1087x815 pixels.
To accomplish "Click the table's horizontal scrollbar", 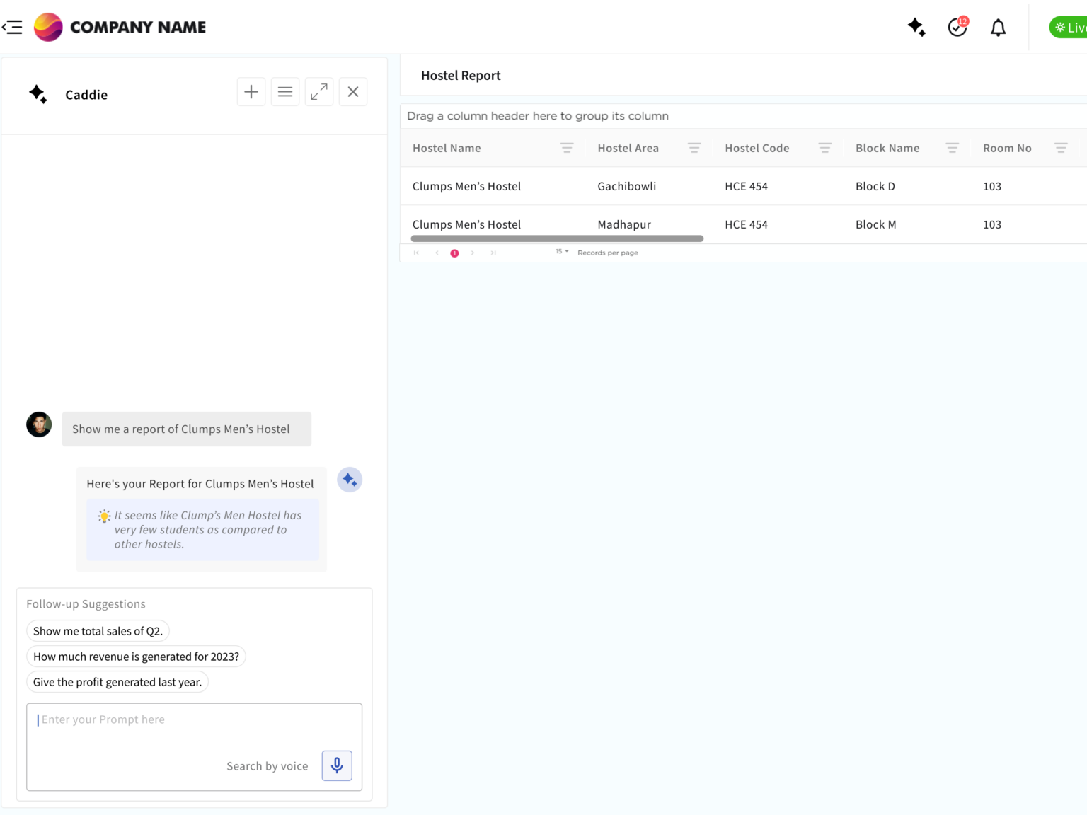I will point(557,238).
